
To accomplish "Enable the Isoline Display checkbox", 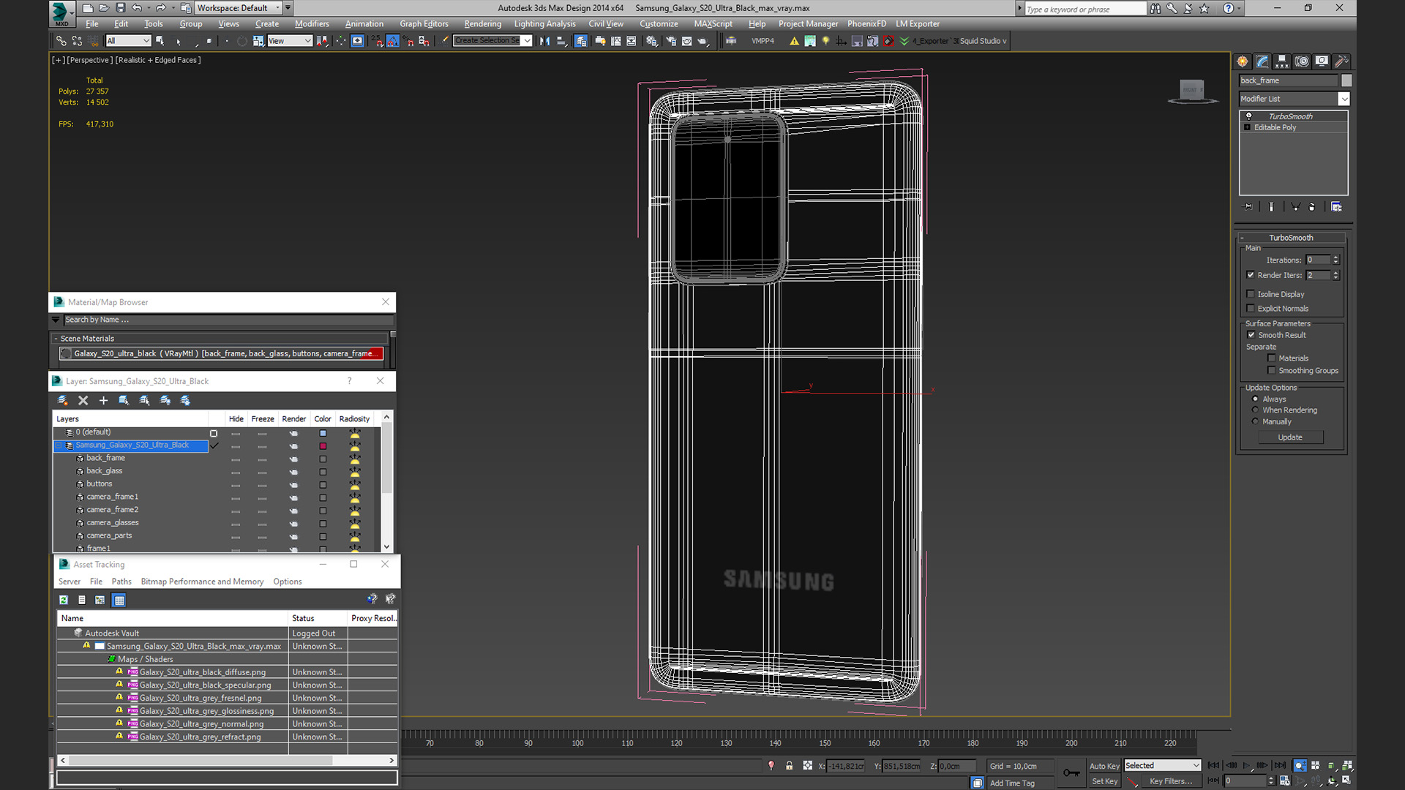I will [x=1251, y=294].
